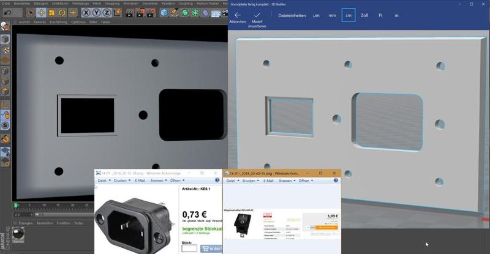Click Make Editable icon in left sidebar

tap(5, 27)
